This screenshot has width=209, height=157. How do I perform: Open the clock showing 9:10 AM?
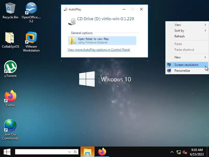[197, 152]
